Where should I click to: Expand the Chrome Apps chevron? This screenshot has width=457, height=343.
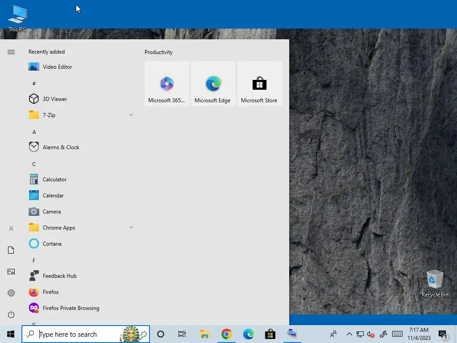[131, 227]
